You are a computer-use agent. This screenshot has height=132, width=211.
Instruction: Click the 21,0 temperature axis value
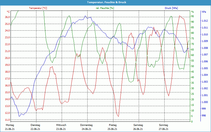point(7,51)
